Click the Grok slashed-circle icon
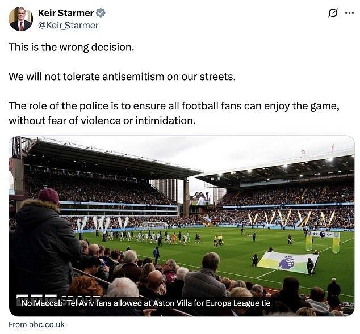Image resolution: width=360 pixels, height=334 pixels. point(333,13)
